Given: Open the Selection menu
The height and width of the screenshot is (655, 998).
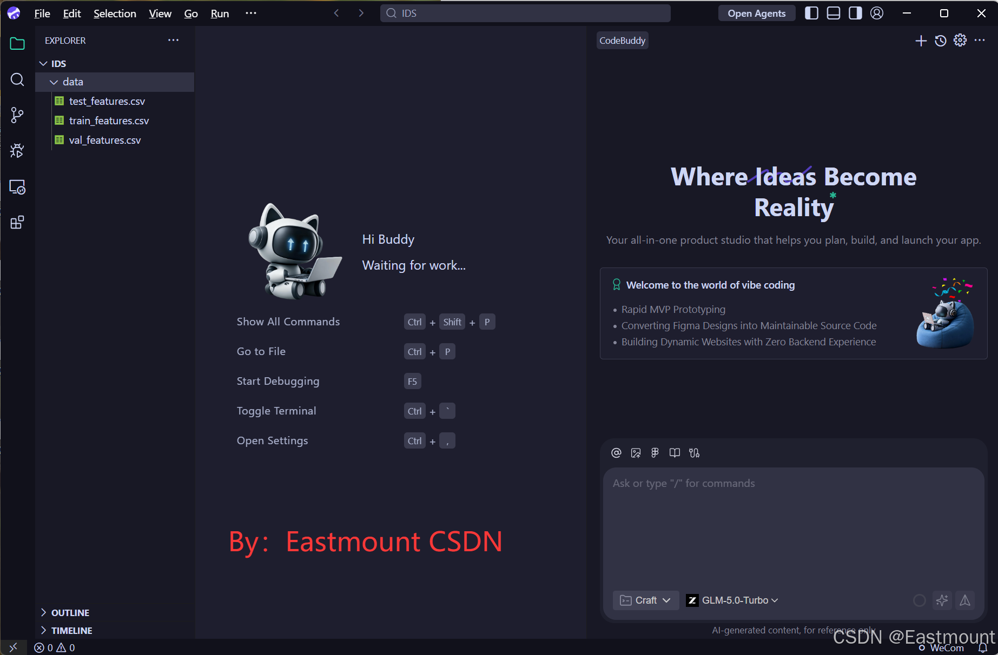Looking at the screenshot, I should 115,14.
